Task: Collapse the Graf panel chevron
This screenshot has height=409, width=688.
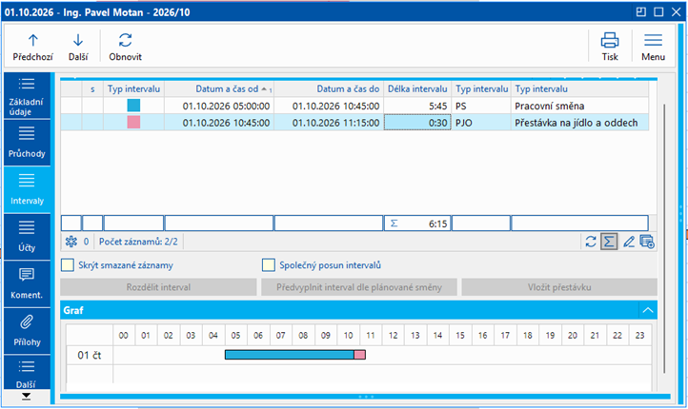Action: (x=648, y=310)
